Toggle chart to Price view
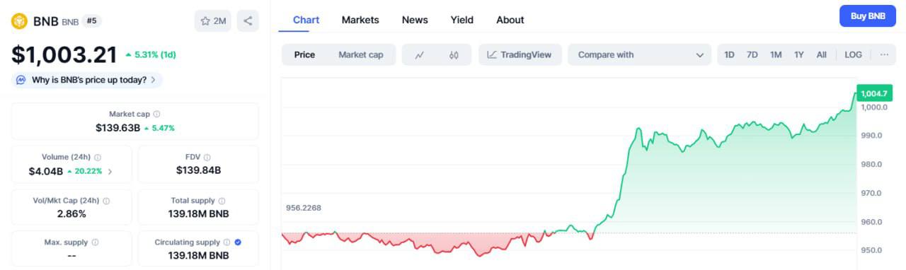Image resolution: width=906 pixels, height=270 pixels. tap(304, 54)
